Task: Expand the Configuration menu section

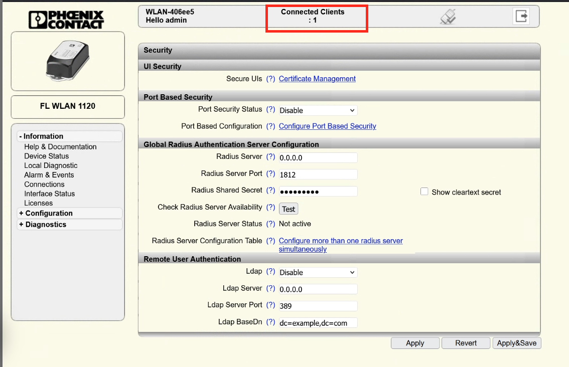Action: (48, 213)
